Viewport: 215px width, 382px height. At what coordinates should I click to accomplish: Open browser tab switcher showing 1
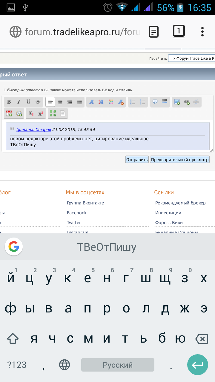click(179, 31)
